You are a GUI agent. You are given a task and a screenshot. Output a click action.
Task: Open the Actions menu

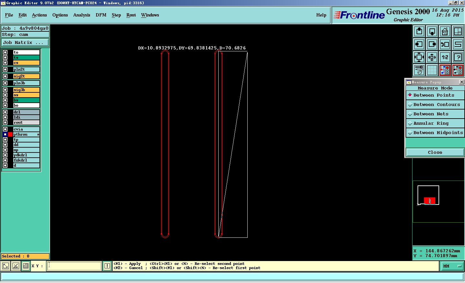[x=39, y=15]
